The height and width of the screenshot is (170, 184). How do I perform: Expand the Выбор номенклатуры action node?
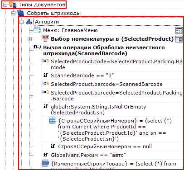(30, 39)
